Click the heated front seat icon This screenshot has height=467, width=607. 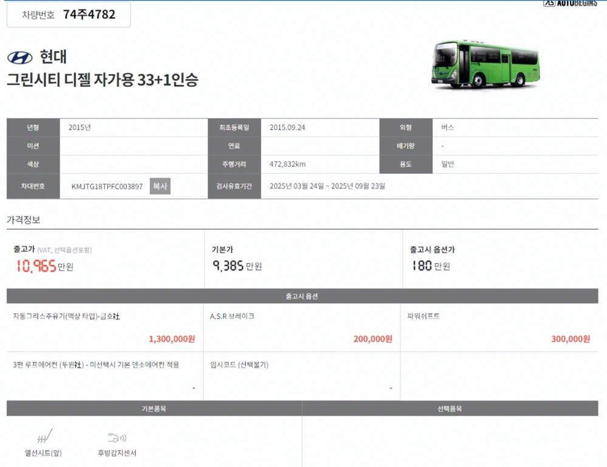click(43, 437)
